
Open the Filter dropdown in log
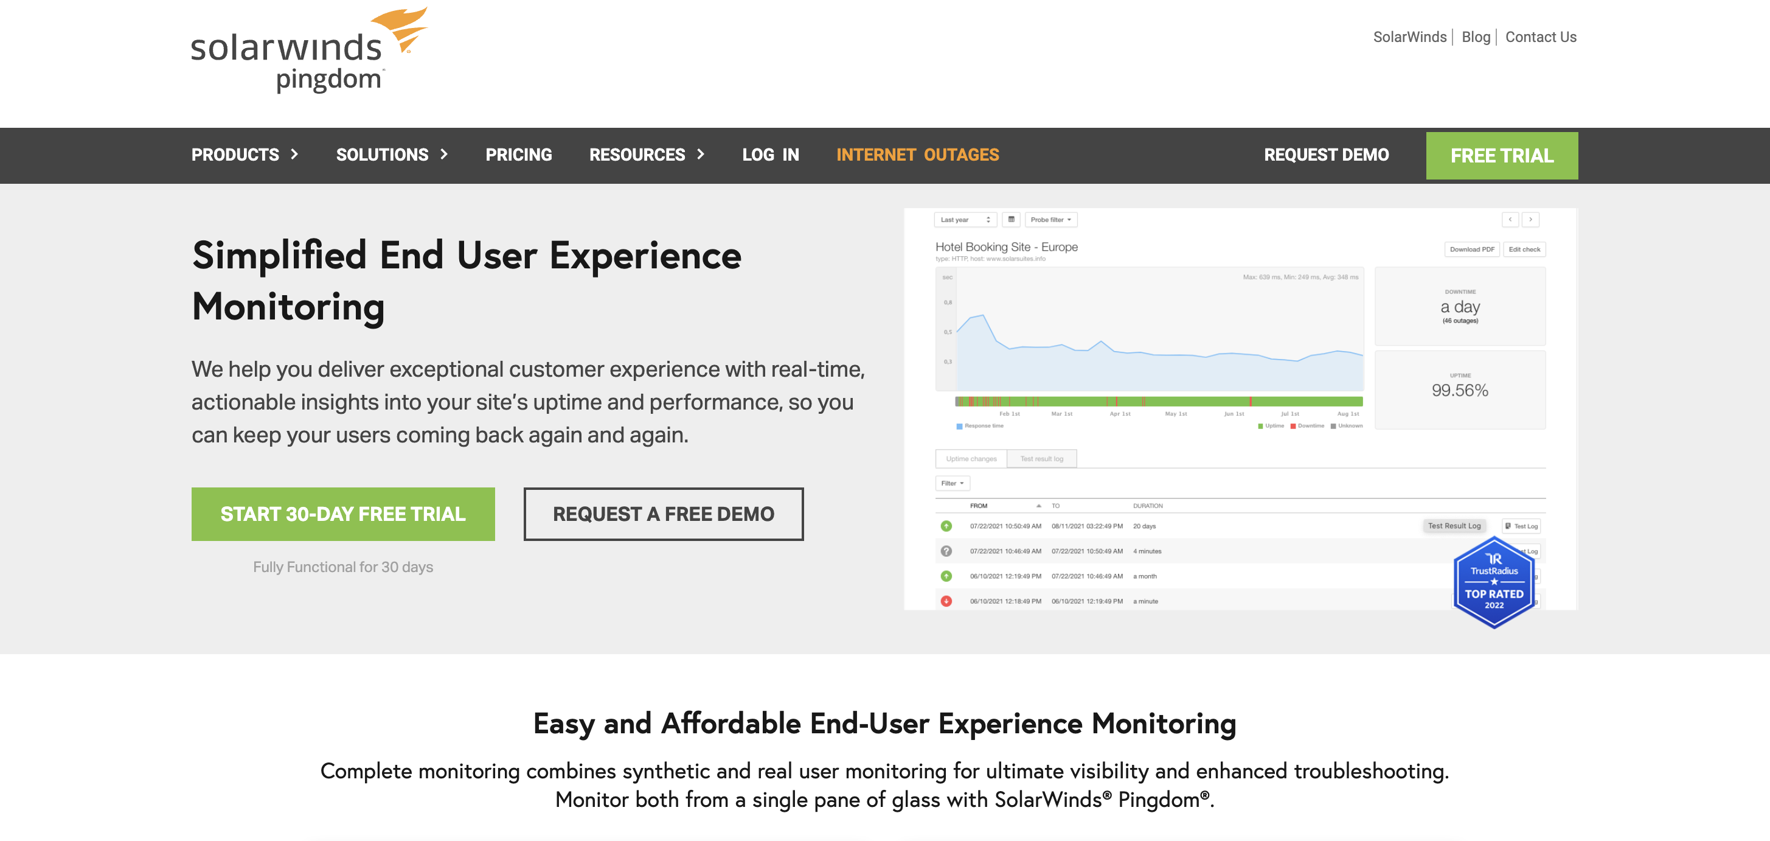pos(952,483)
